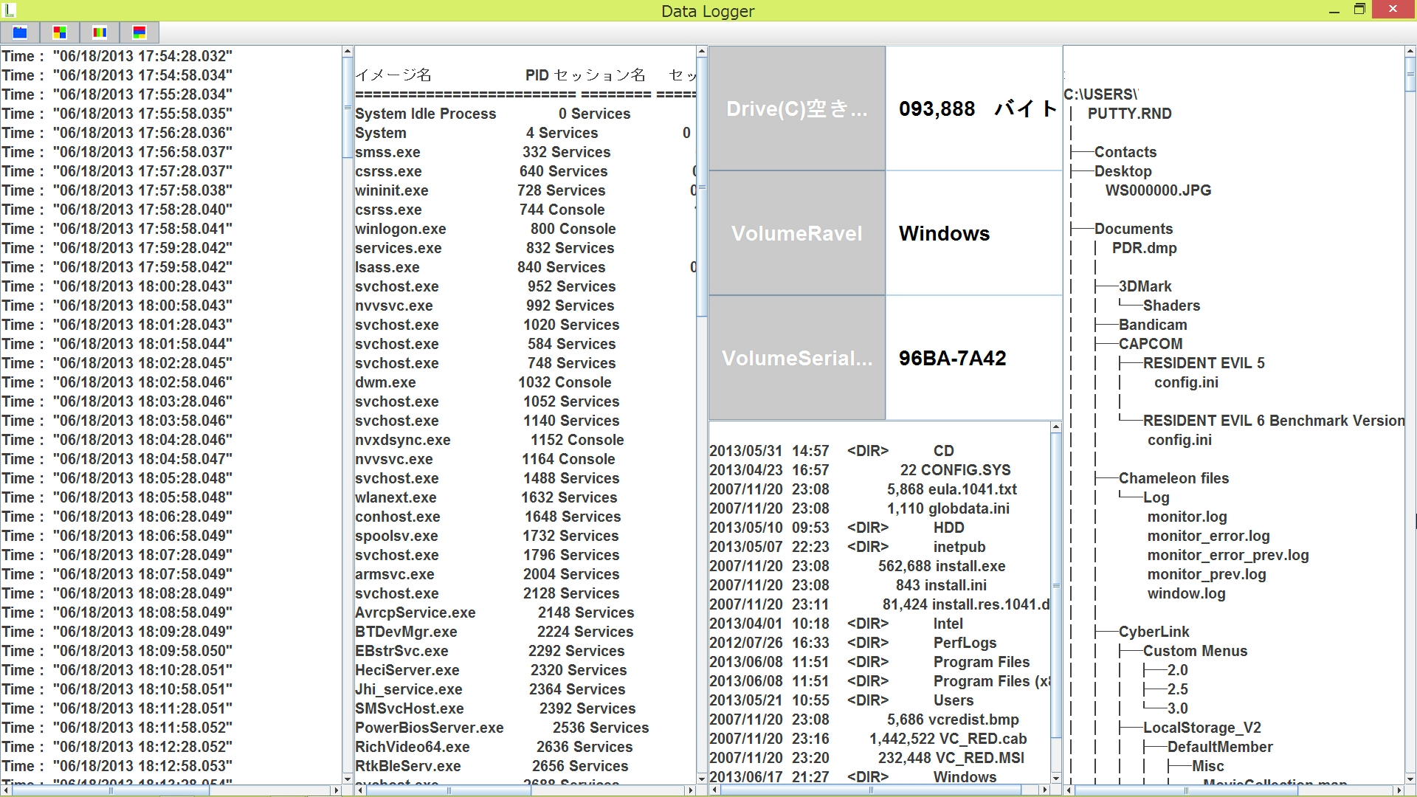The width and height of the screenshot is (1417, 797).
Task: Select the four-quadrant grid layout icon
Action: click(x=60, y=32)
